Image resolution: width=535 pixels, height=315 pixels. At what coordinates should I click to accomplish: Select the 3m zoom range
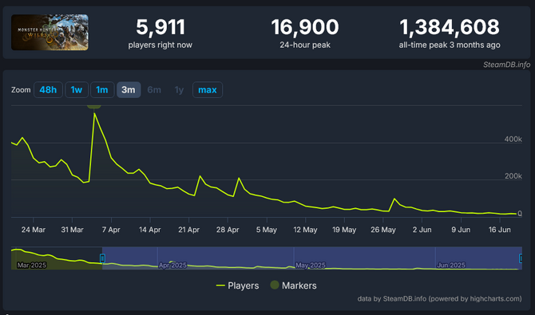pos(129,89)
